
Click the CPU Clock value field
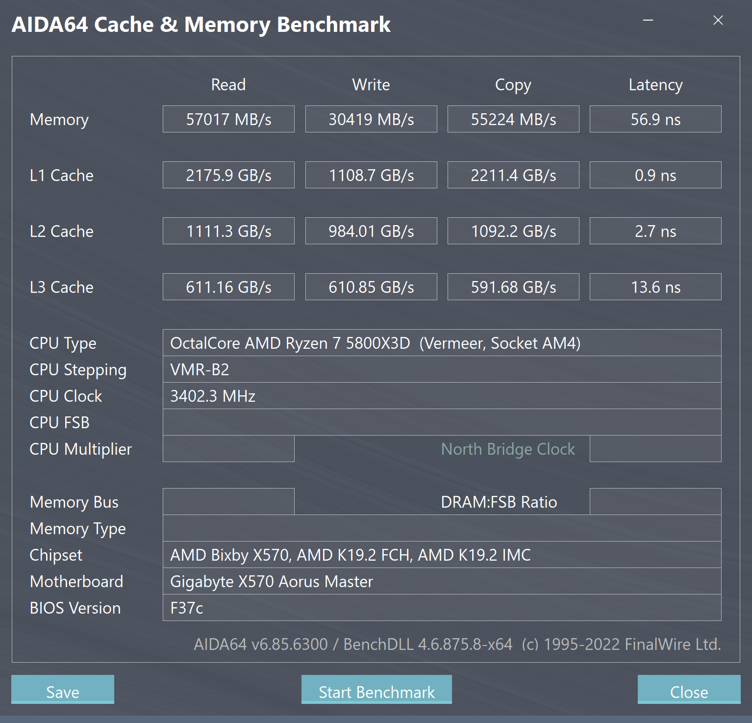point(442,396)
